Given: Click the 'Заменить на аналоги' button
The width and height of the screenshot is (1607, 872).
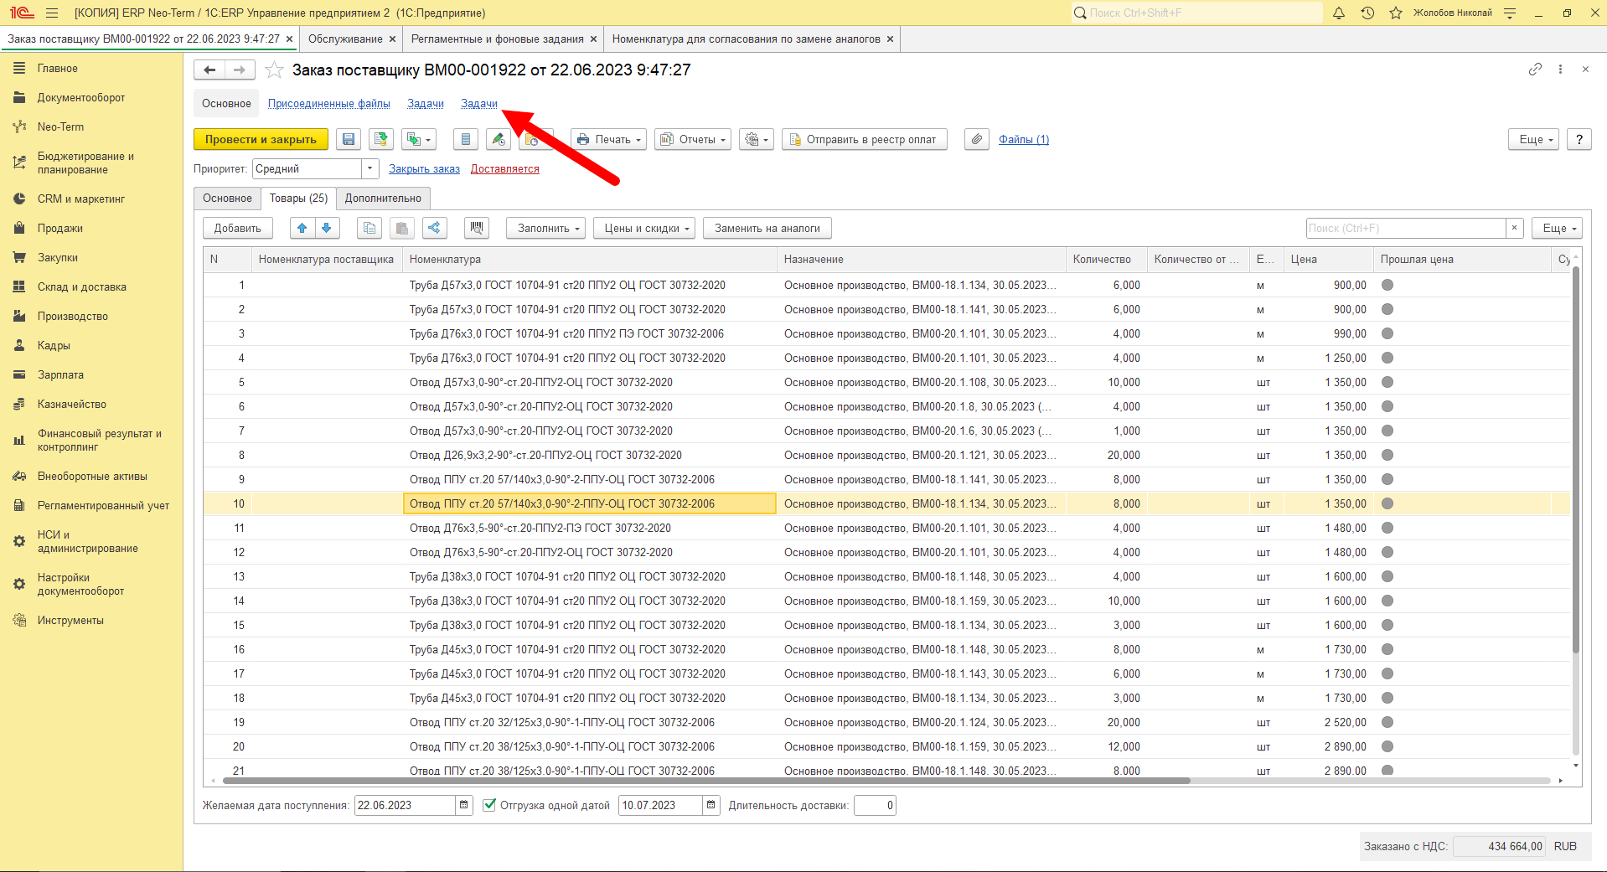Looking at the screenshot, I should (767, 228).
